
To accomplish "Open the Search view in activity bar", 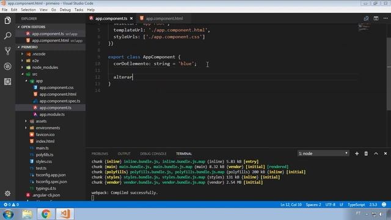I will [x=7, y=35].
